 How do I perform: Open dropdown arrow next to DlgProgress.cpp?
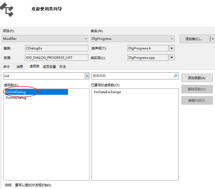[x=172, y=57]
